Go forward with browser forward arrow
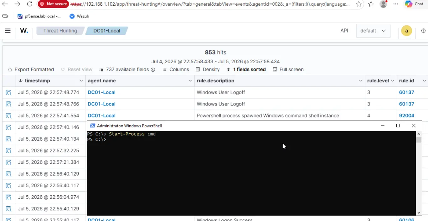The image size is (428, 221). (x=17, y=4)
